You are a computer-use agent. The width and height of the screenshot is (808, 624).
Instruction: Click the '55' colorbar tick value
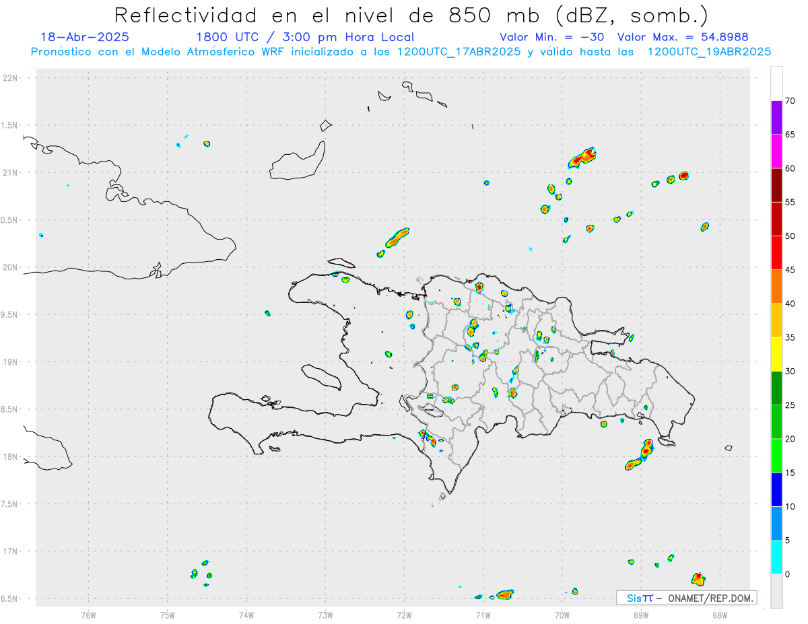pos(790,203)
